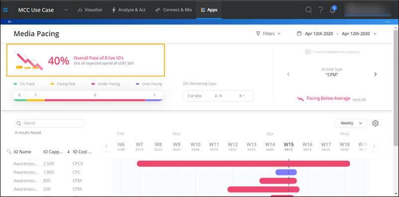Select the Apps tab

click(209, 10)
